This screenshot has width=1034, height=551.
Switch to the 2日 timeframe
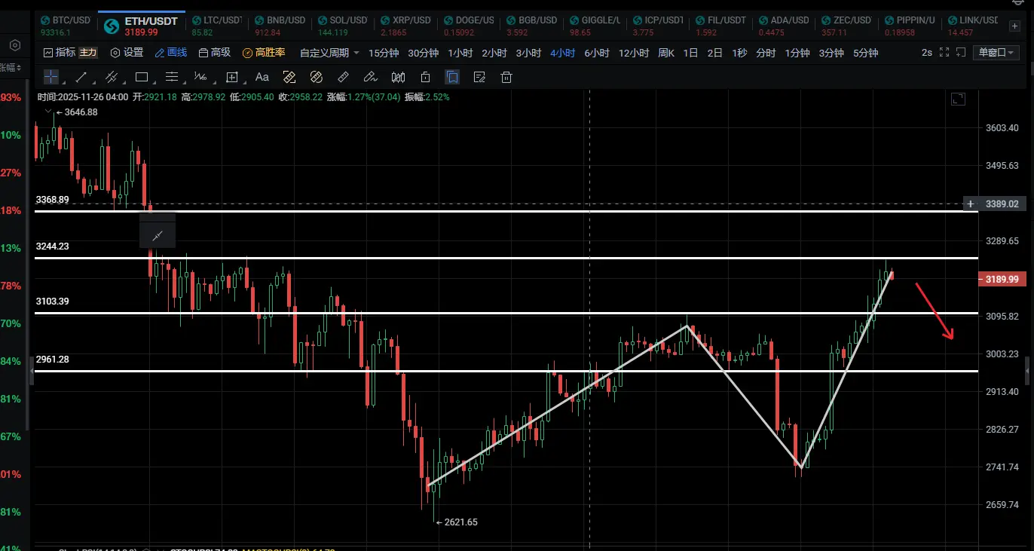click(715, 53)
